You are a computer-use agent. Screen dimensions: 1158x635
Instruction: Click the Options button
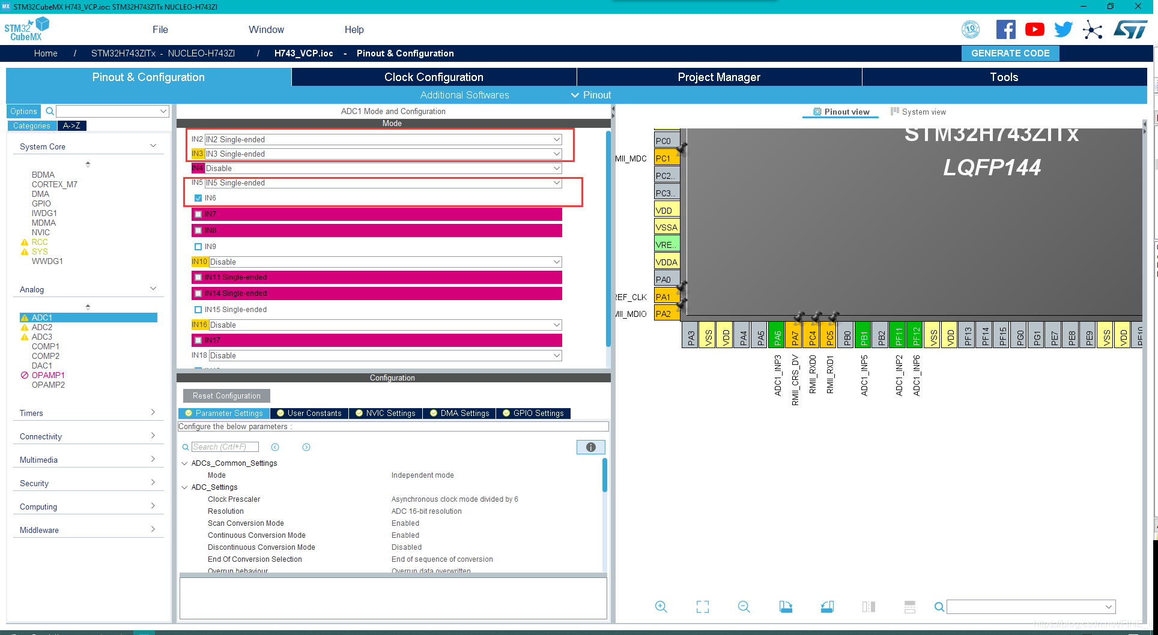tap(23, 111)
